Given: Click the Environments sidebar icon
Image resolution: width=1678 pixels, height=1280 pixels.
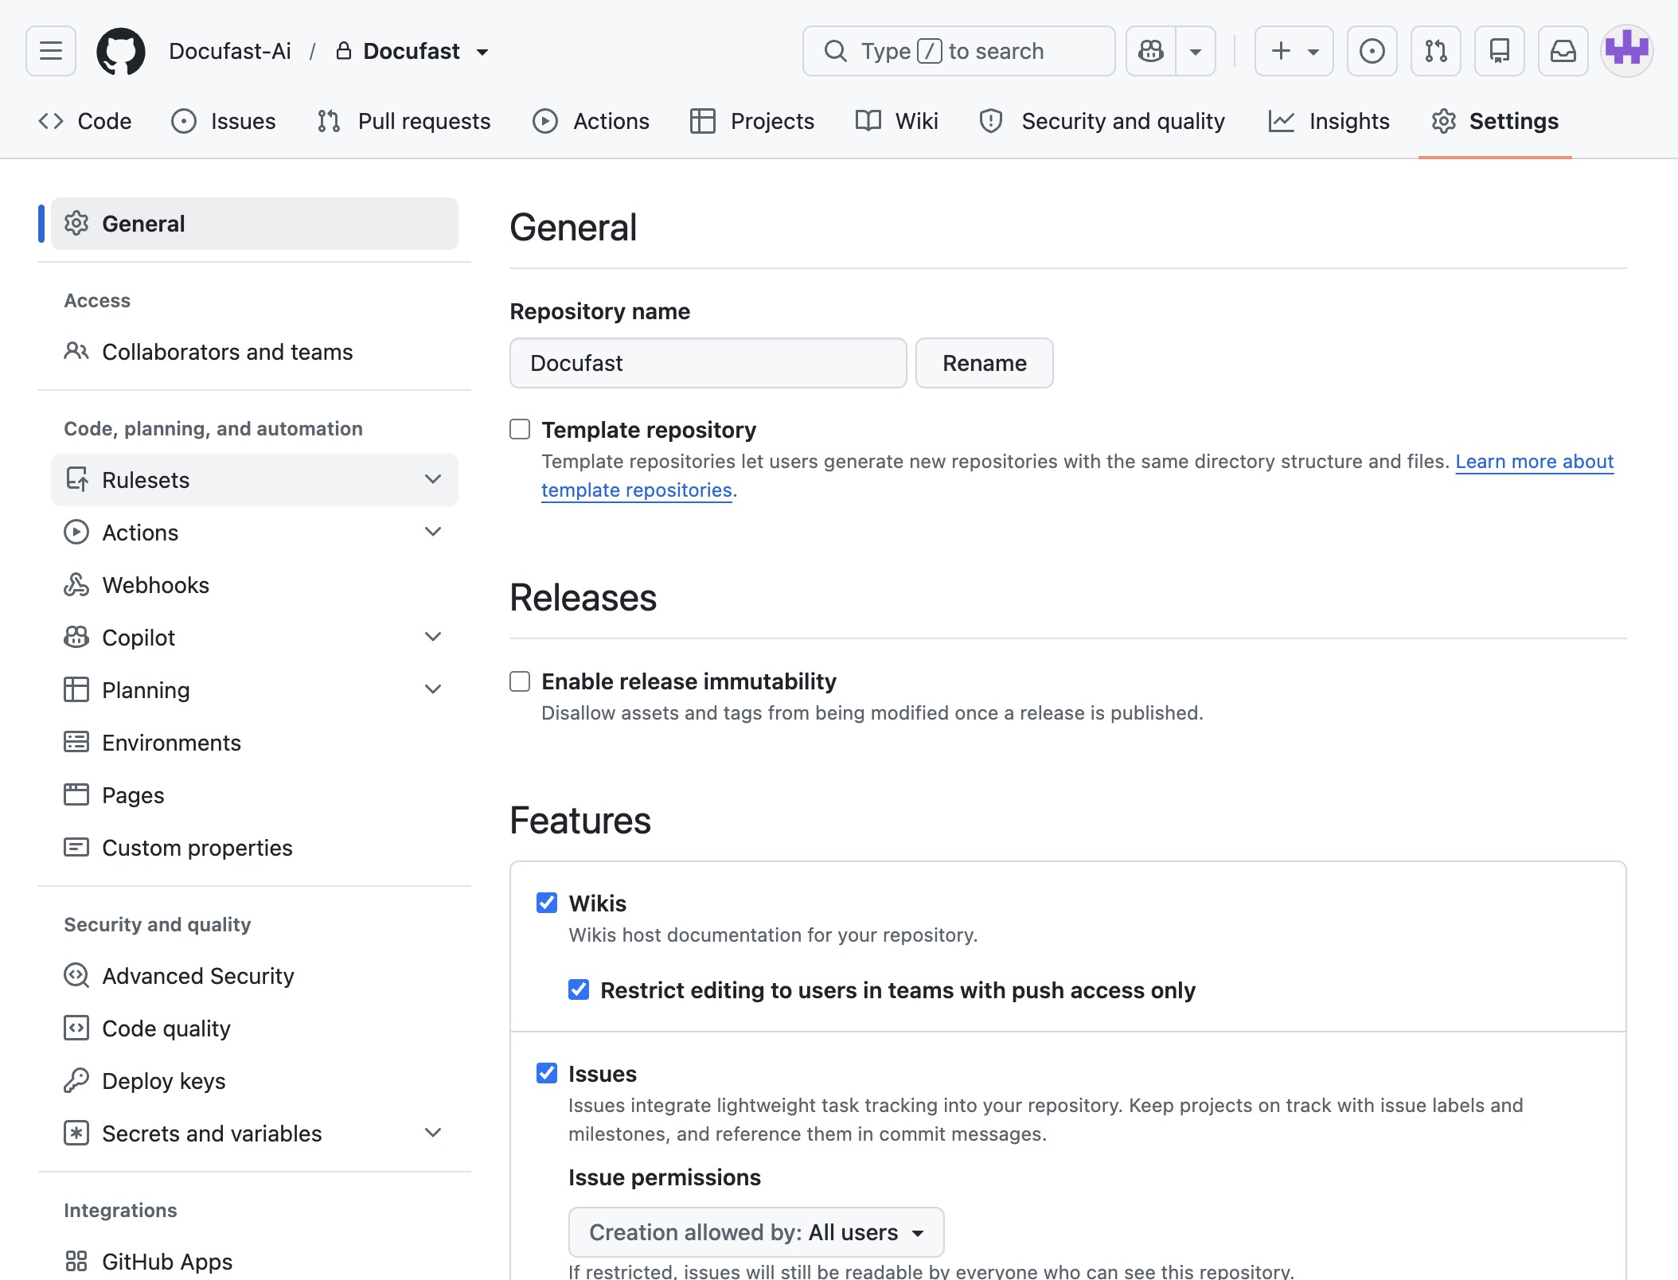Looking at the screenshot, I should pyautogui.click(x=76, y=743).
